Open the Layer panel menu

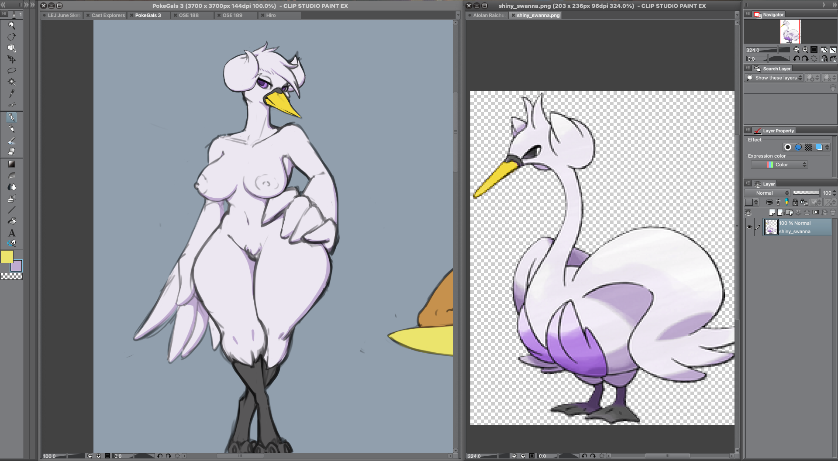(748, 184)
